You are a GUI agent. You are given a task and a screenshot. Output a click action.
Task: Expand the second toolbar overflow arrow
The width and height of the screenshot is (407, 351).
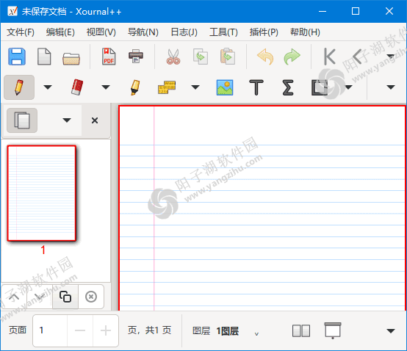tap(391, 87)
